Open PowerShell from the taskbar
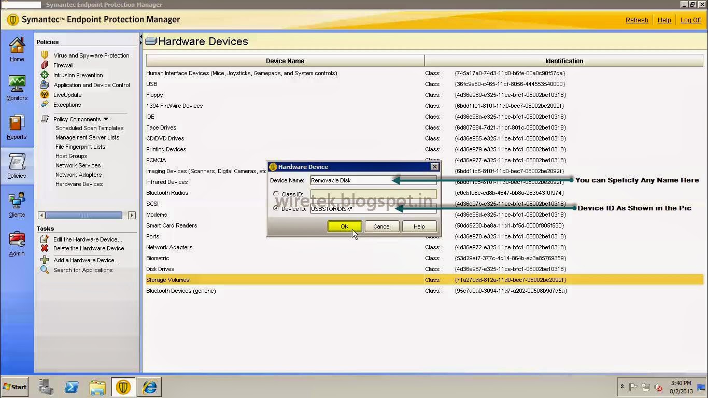Viewport: 708px width, 398px height. (72, 387)
